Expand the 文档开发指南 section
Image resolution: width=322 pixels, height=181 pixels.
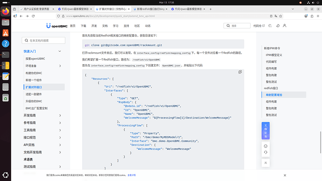(x=60, y=153)
